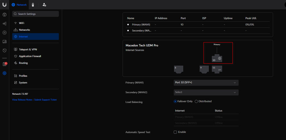The image size is (286, 140).
Task: Open the UniFi Devices circle icon
Action: [x=5, y=33]
